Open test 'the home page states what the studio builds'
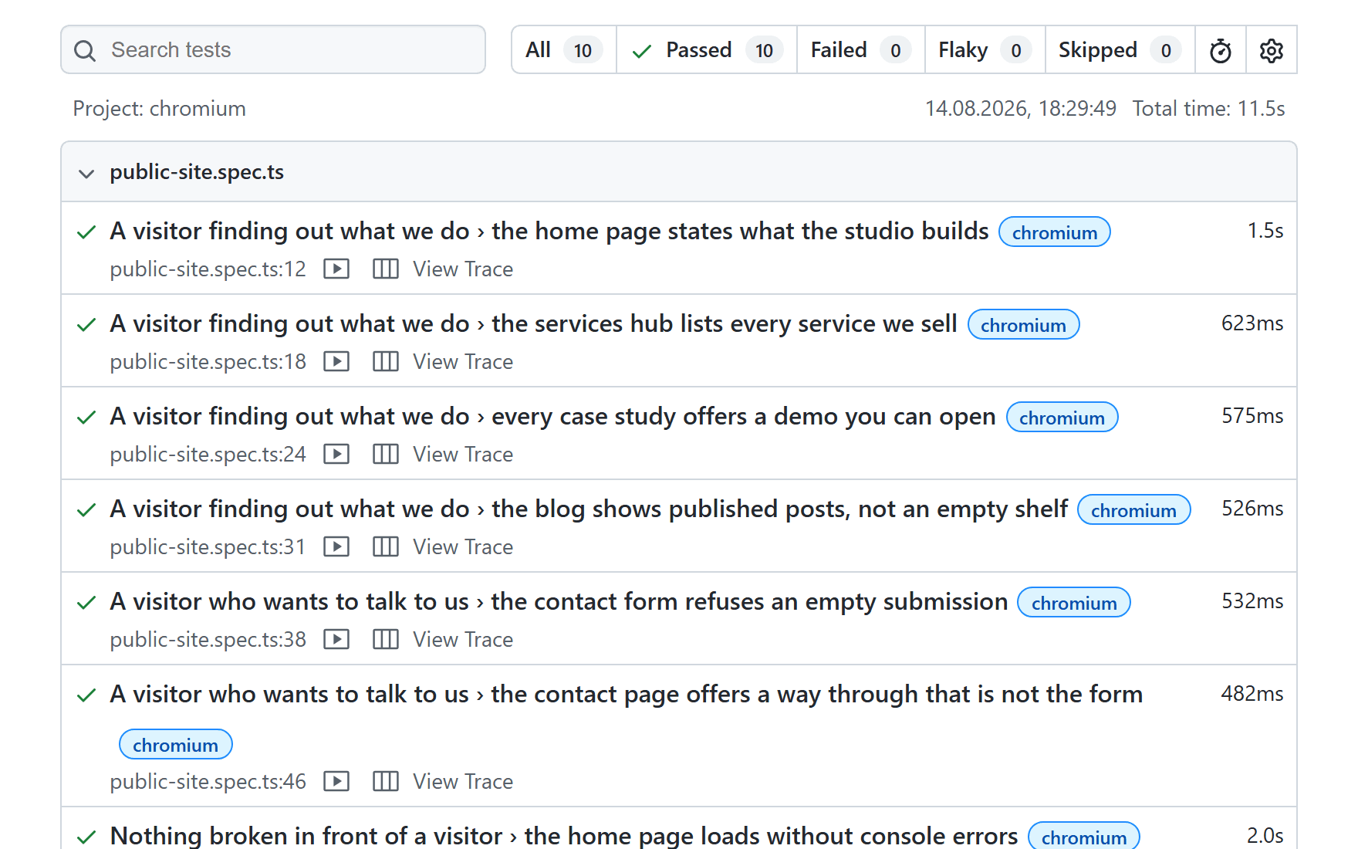 [x=549, y=231]
